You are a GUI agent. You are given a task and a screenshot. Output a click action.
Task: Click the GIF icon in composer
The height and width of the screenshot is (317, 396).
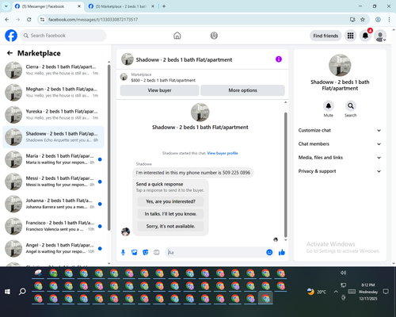click(157, 253)
